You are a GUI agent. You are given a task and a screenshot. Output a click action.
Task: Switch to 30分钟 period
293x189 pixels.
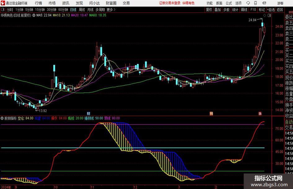pos(51,10)
